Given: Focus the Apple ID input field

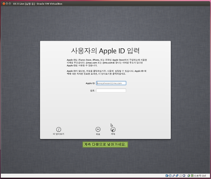Looking at the screenshot, I should tap(111, 83).
